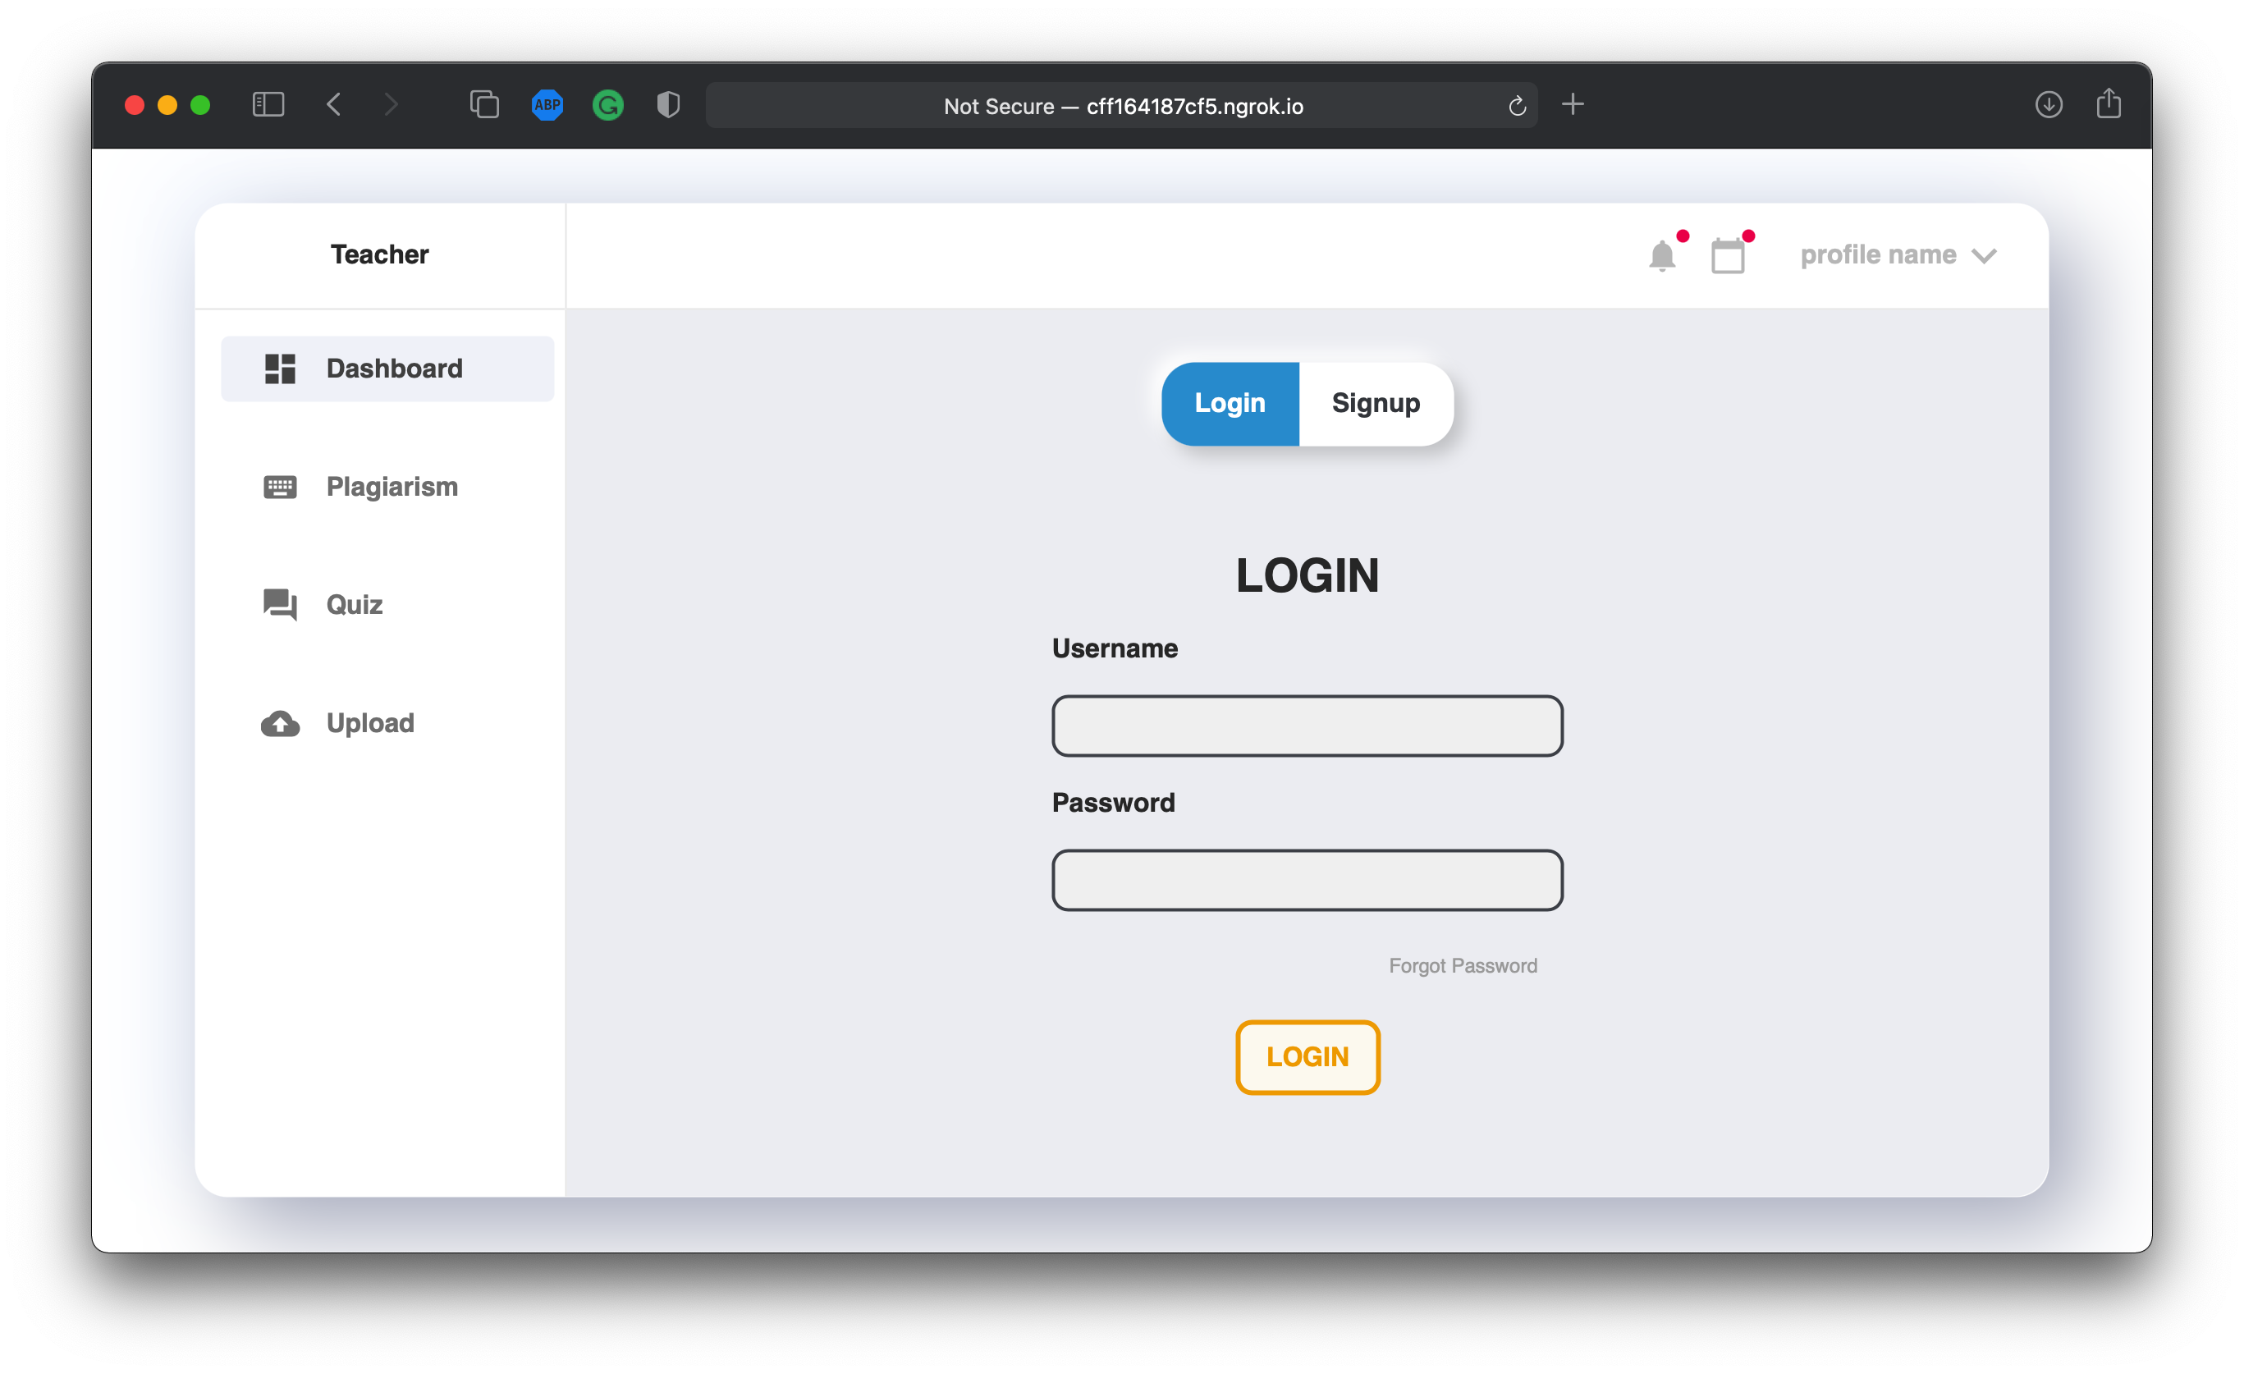Click the notification bell icon
This screenshot has height=1374, width=2244.
point(1662,256)
